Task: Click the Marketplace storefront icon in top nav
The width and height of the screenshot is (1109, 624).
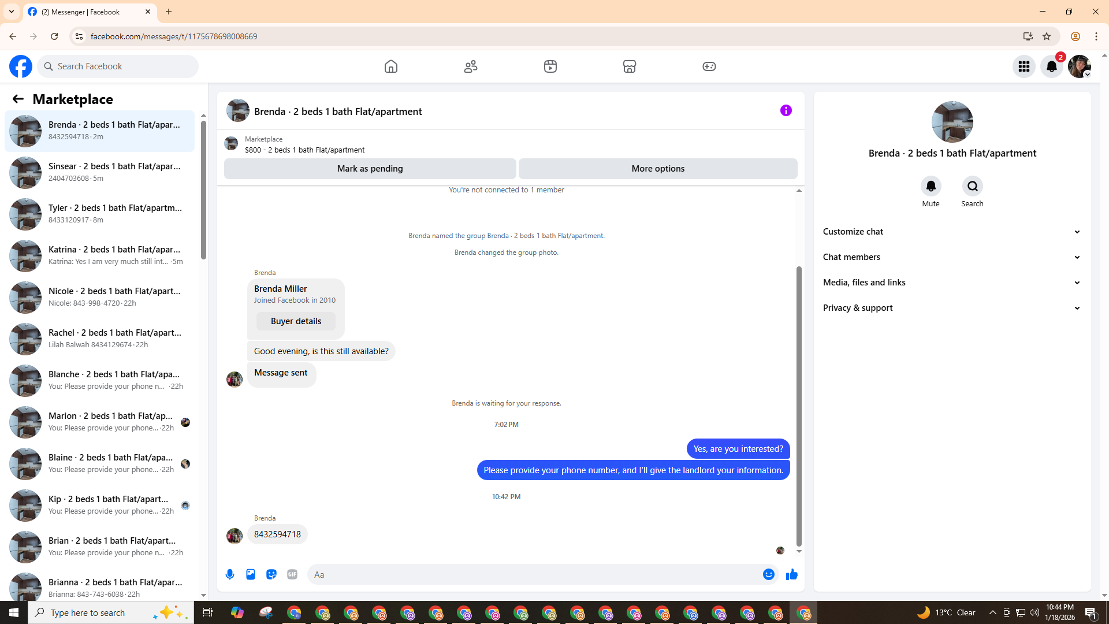Action: point(630,66)
